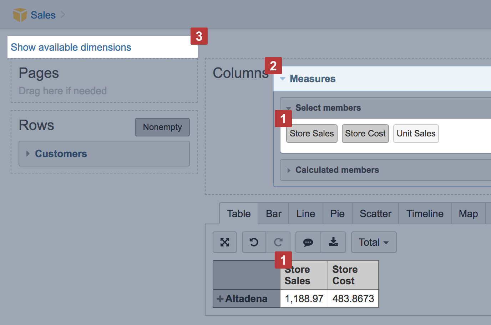Switch to the Bar chart tab
491x325 pixels.
click(273, 214)
